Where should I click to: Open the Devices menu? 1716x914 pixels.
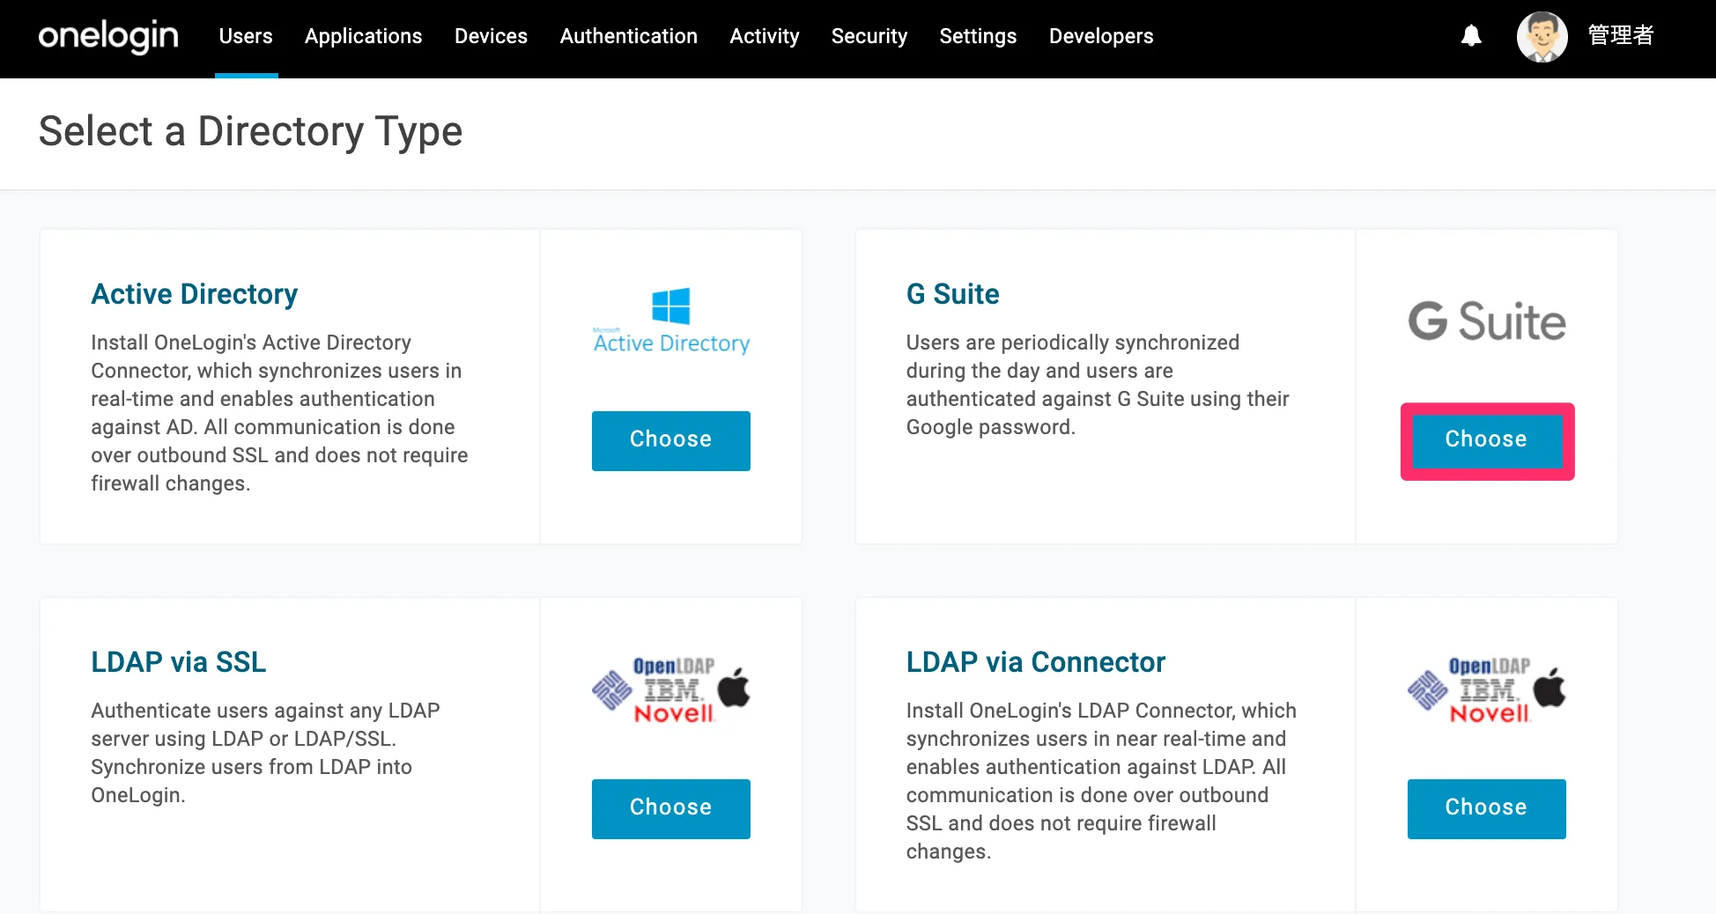click(x=491, y=36)
